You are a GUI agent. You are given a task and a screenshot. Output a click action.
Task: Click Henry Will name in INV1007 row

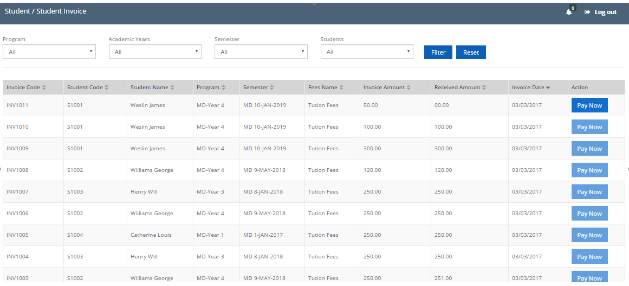coord(144,192)
